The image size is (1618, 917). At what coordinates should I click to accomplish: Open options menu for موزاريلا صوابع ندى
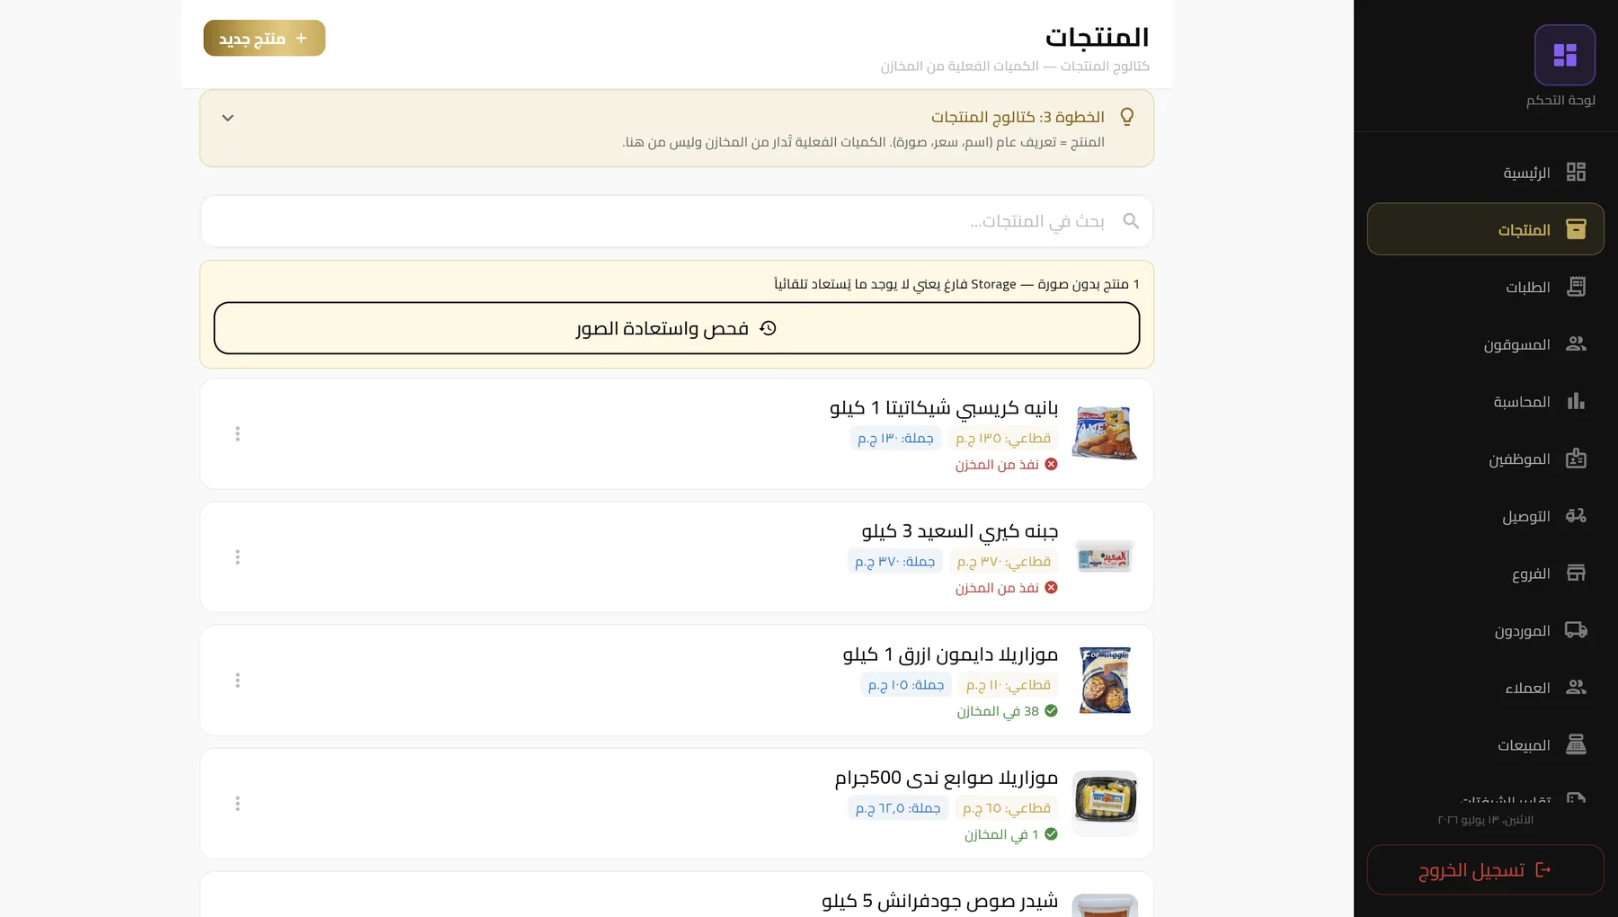tap(237, 804)
